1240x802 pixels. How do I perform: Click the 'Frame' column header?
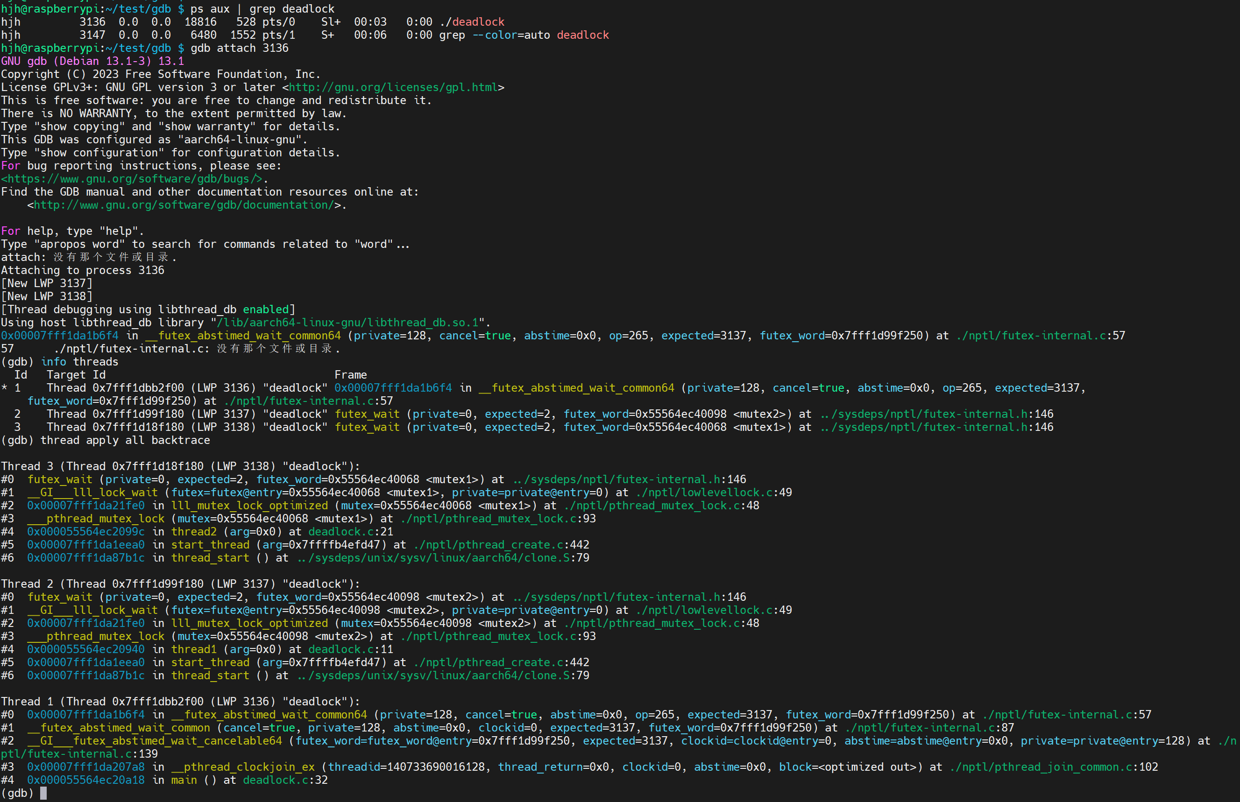[x=351, y=375]
